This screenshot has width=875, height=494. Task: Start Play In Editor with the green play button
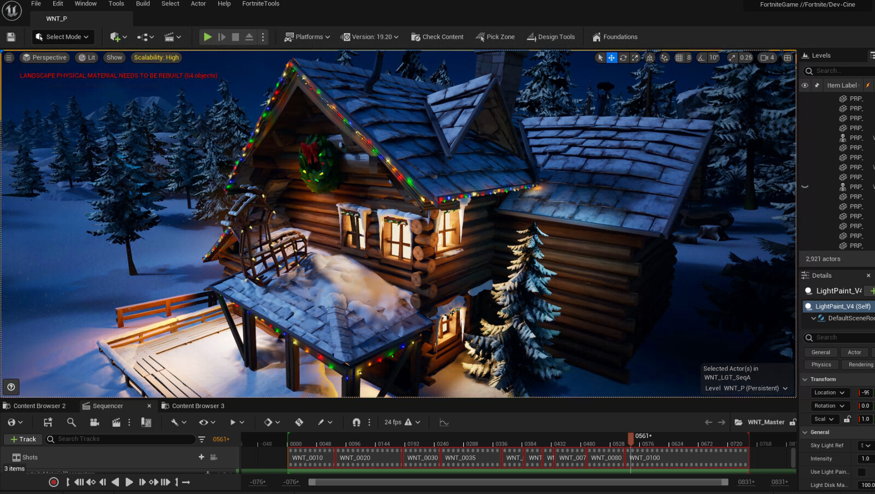tap(207, 37)
